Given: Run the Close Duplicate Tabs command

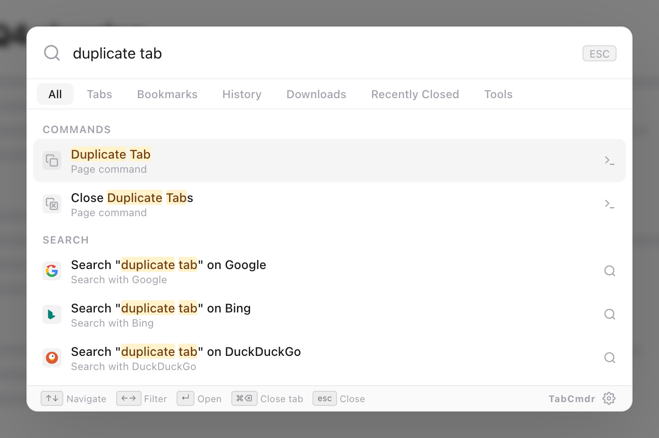Looking at the screenshot, I should (329, 204).
